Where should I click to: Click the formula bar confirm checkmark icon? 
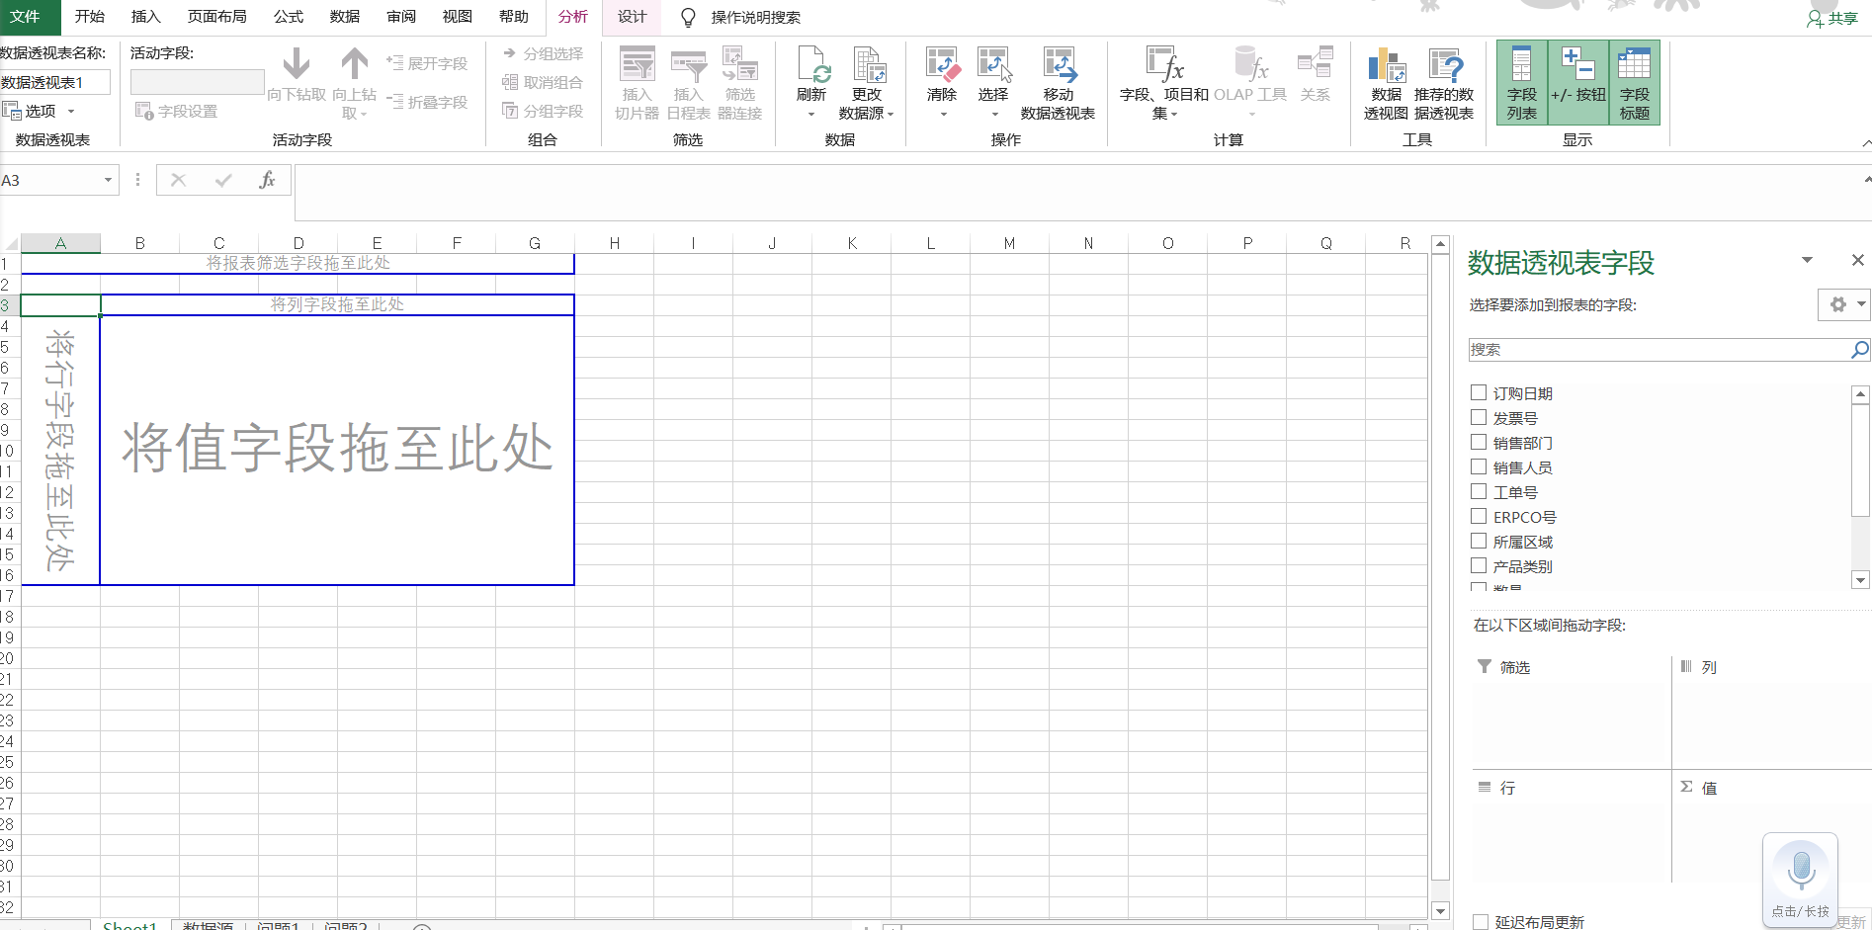[x=223, y=180]
